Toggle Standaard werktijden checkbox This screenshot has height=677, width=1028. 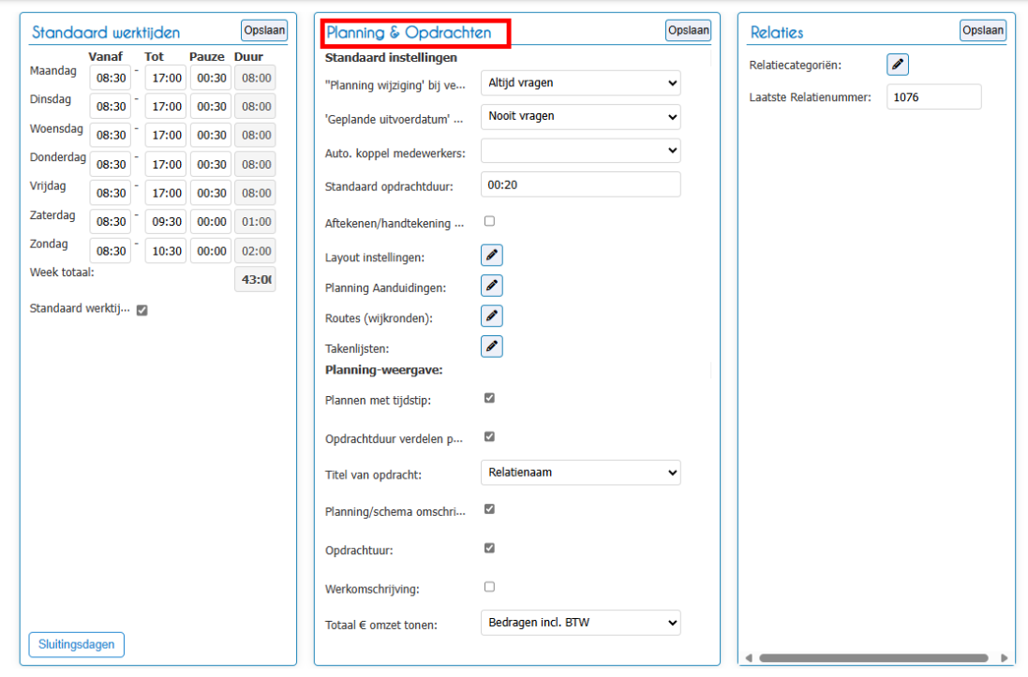(142, 310)
